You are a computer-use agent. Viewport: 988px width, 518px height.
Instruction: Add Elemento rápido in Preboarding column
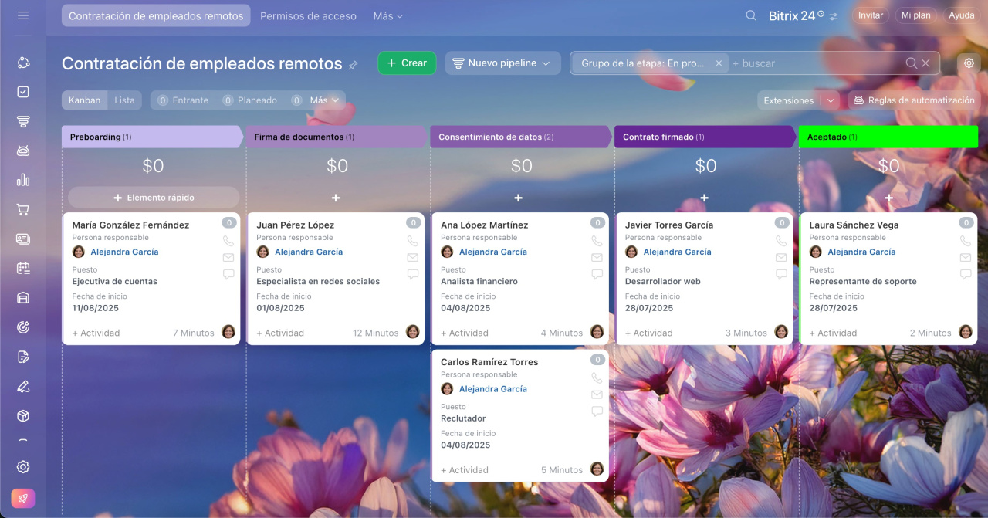tap(154, 198)
